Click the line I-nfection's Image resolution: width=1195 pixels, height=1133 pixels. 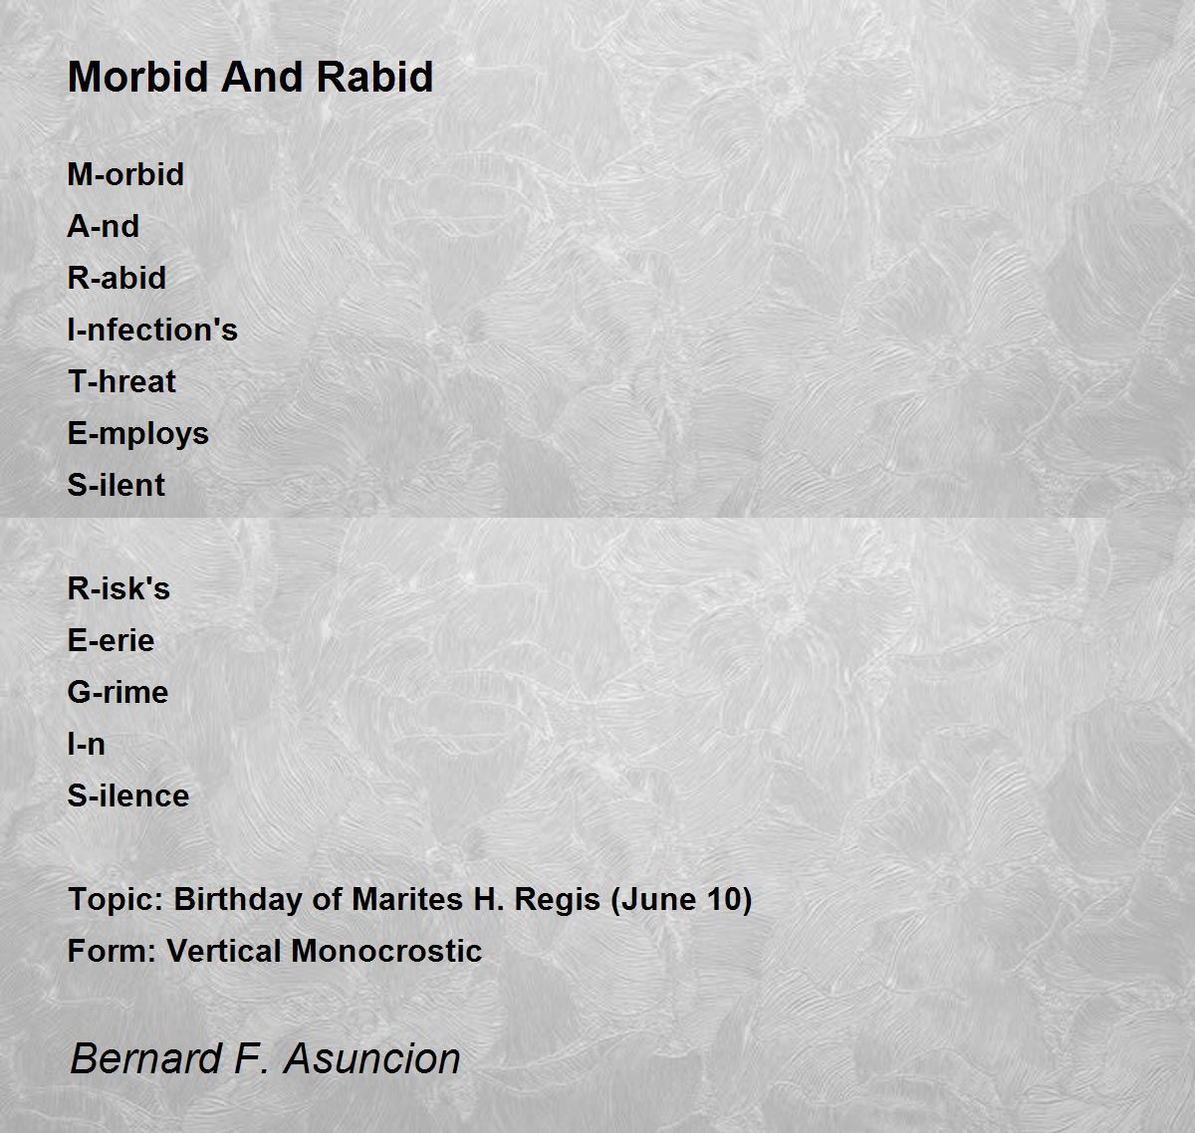point(152,330)
